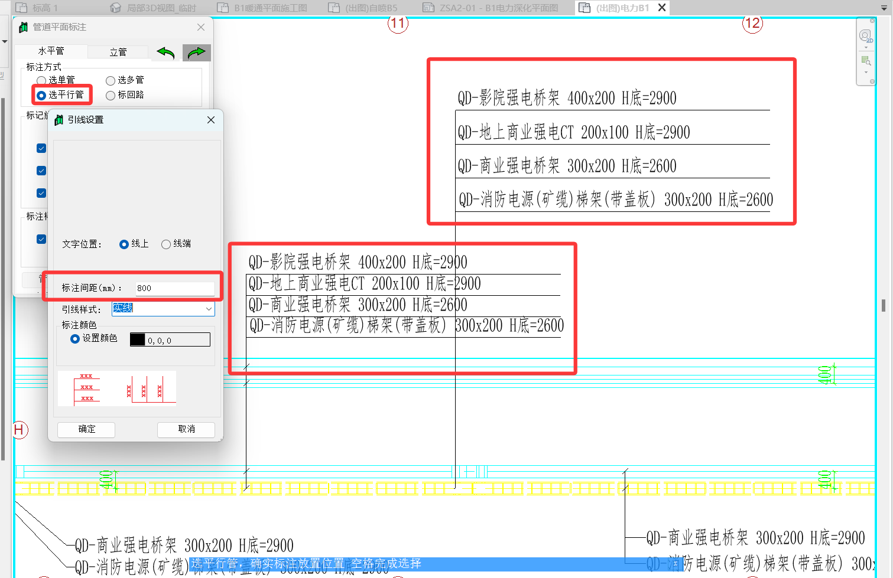893x578 pixels.
Task: Close the 引线设置 dialog
Action: click(211, 120)
